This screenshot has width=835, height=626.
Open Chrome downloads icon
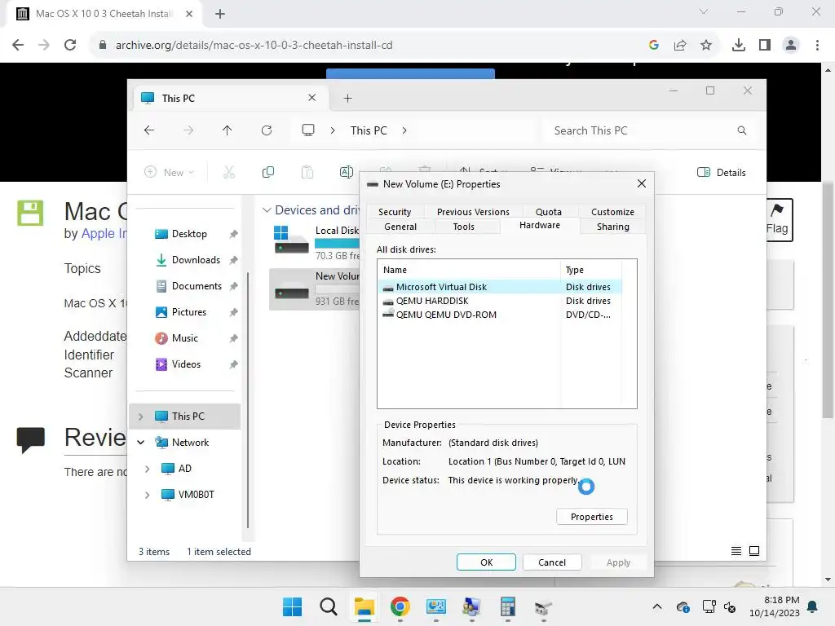tap(738, 46)
